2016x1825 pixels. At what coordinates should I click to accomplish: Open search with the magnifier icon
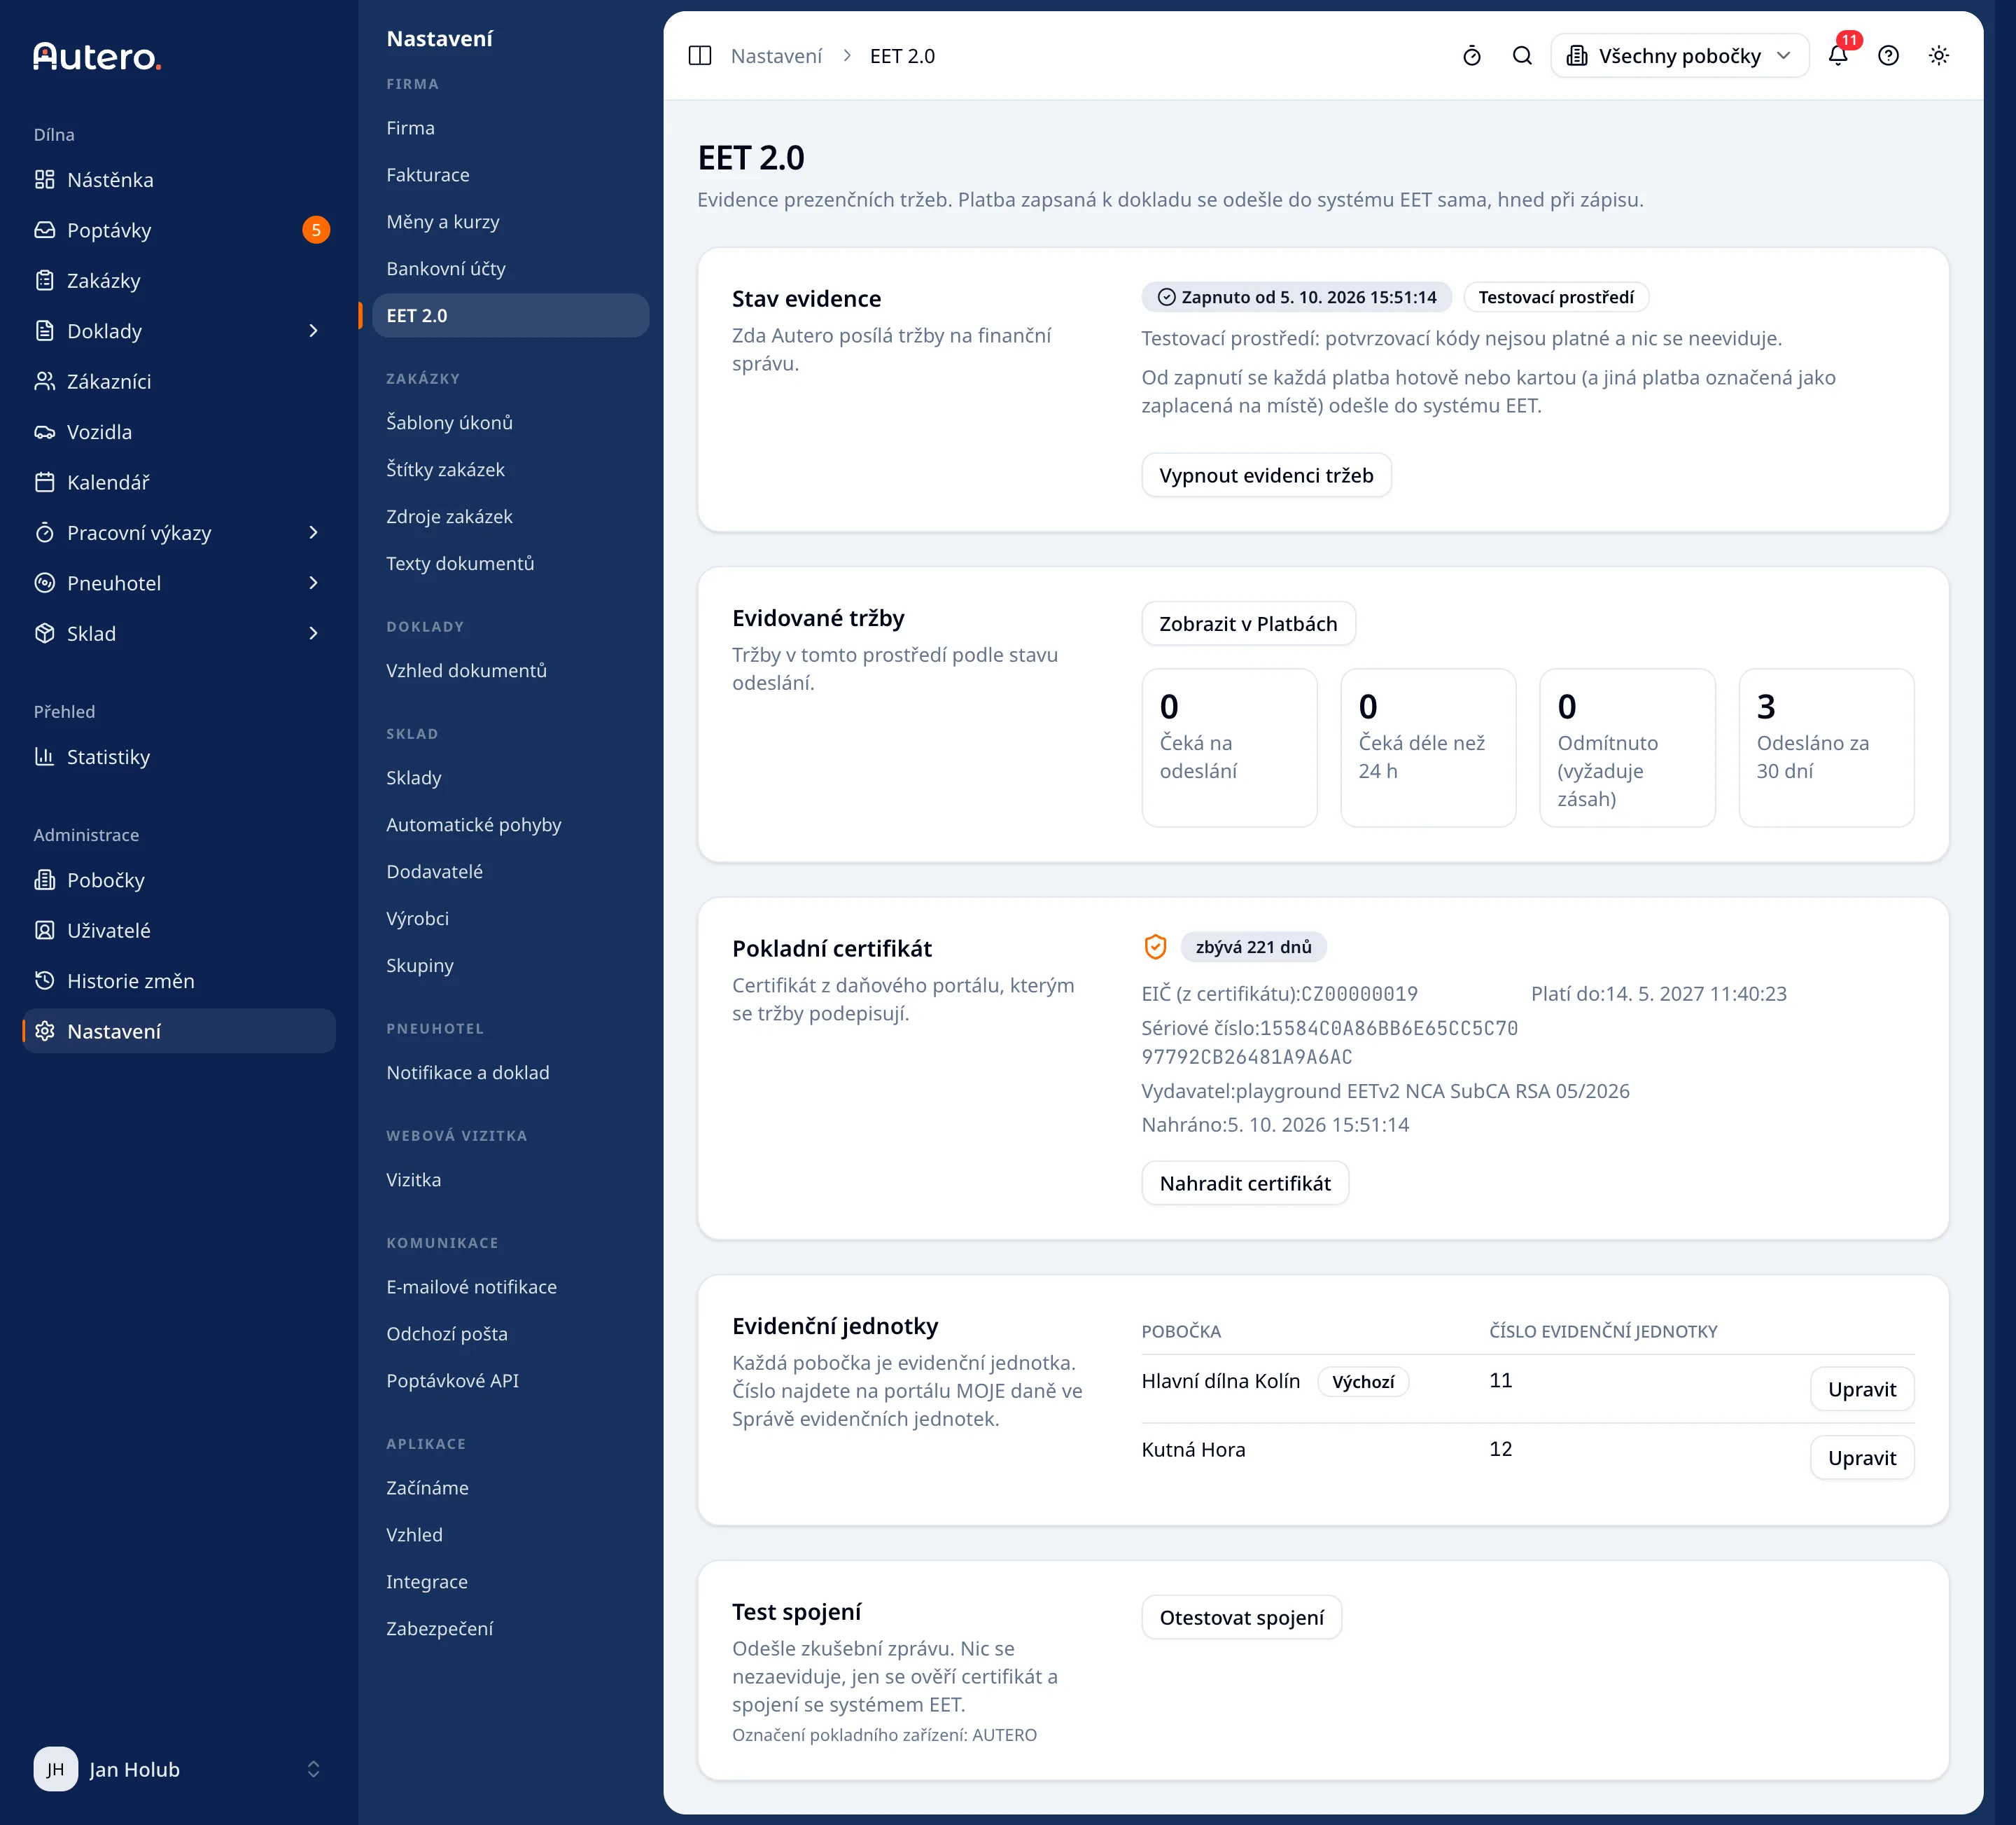pos(1522,56)
